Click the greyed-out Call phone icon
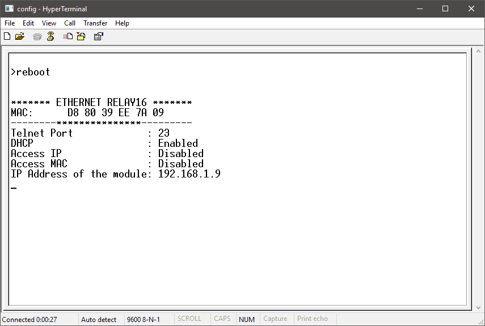485x326 pixels. click(37, 37)
